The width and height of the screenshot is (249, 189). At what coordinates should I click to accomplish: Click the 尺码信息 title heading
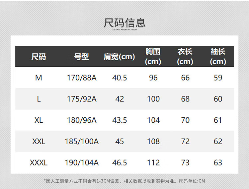[x=124, y=23]
